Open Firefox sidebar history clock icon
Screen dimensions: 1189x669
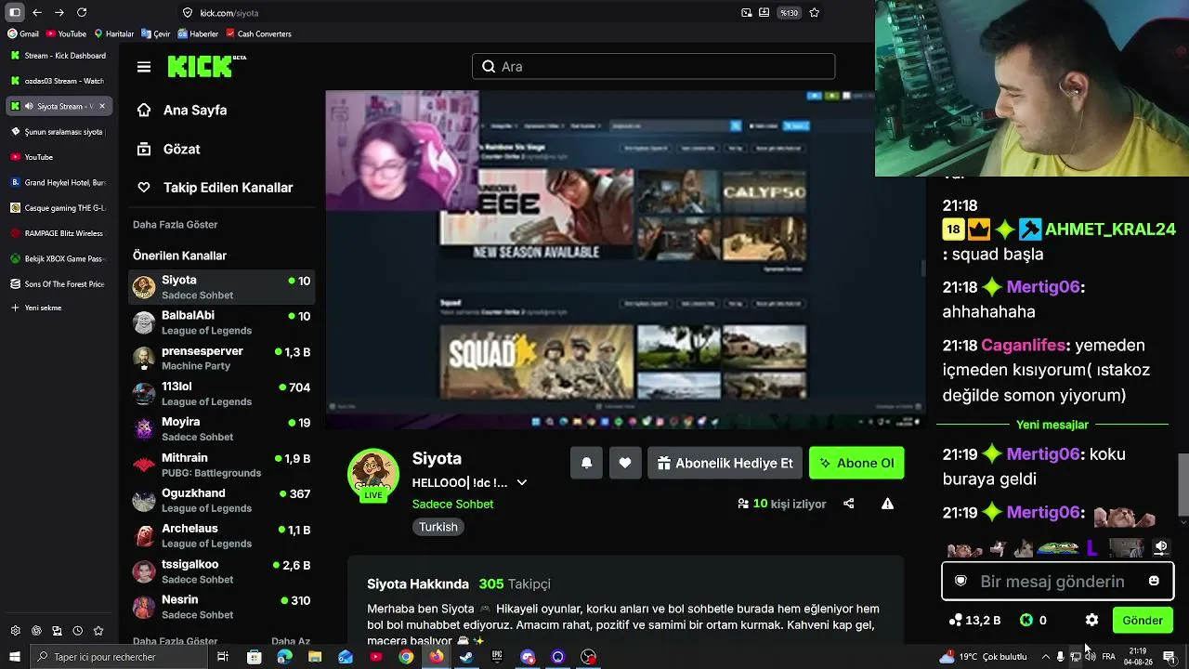click(78, 631)
